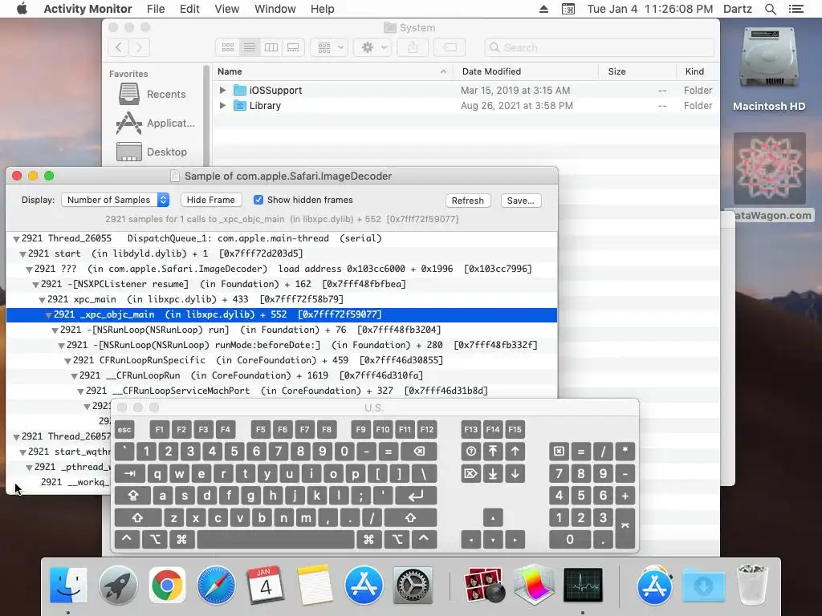Click the return key on keyboard viewer
The width and height of the screenshot is (822, 616).
(x=416, y=496)
